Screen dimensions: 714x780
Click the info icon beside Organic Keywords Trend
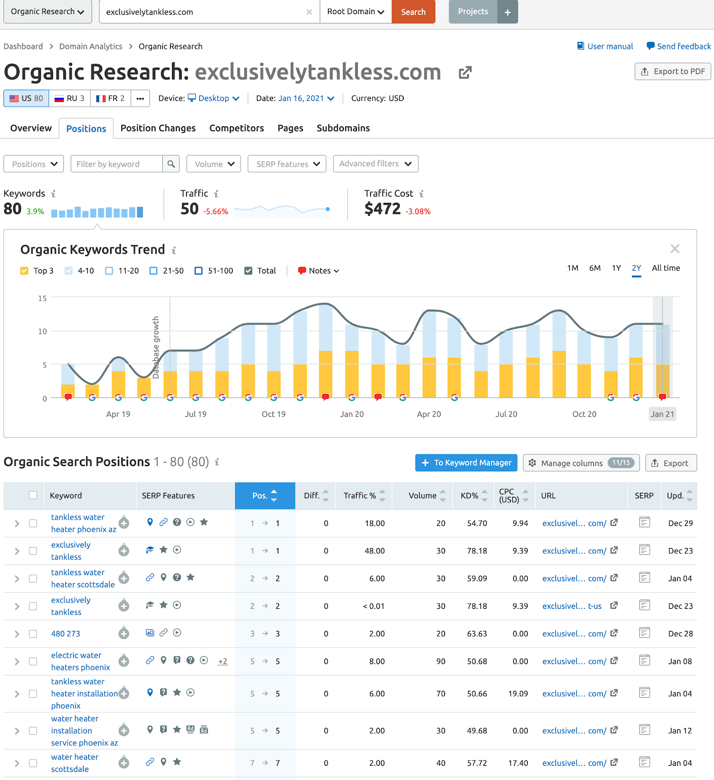[173, 250]
